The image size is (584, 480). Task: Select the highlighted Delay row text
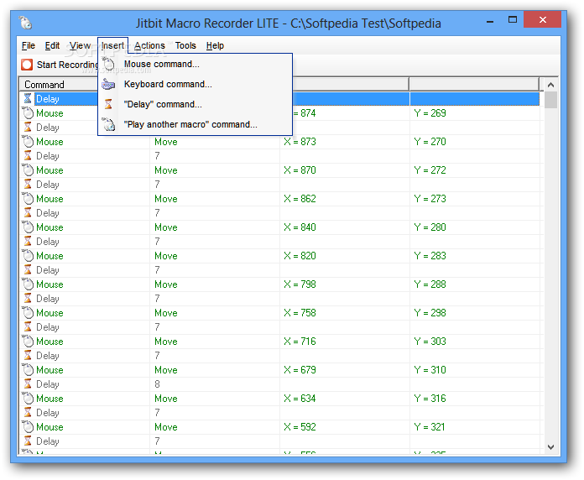(48, 99)
